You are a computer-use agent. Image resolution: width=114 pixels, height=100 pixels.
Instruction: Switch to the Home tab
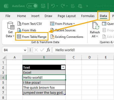pyautogui.click(x=21, y=16)
